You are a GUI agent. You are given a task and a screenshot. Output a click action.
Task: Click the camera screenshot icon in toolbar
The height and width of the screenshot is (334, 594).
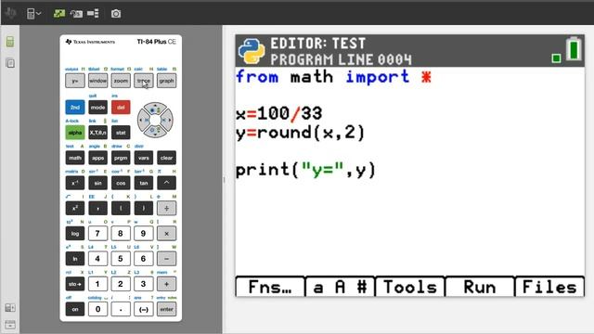point(115,14)
